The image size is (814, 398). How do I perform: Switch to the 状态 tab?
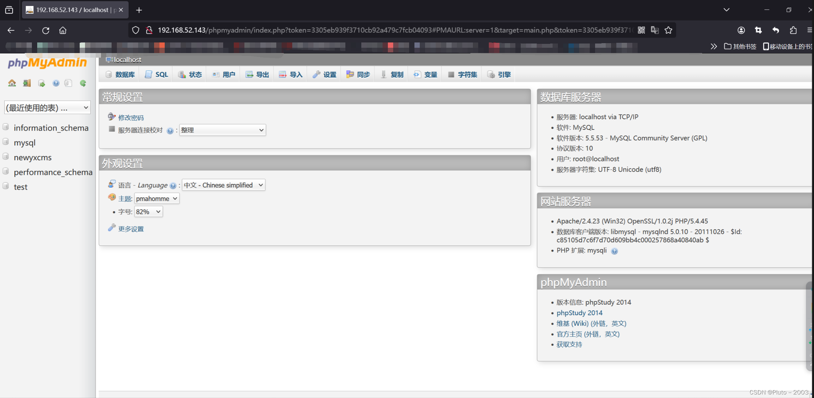190,75
